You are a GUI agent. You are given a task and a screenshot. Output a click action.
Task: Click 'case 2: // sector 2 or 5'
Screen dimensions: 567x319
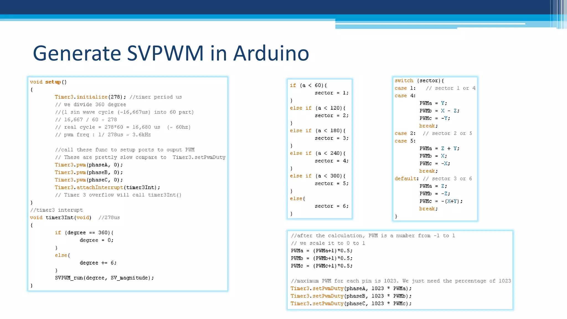[x=433, y=133]
